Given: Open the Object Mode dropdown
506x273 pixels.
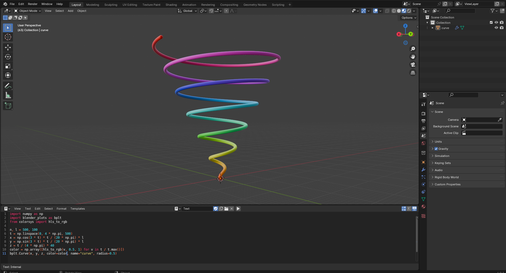Looking at the screenshot, I should (27, 11).
